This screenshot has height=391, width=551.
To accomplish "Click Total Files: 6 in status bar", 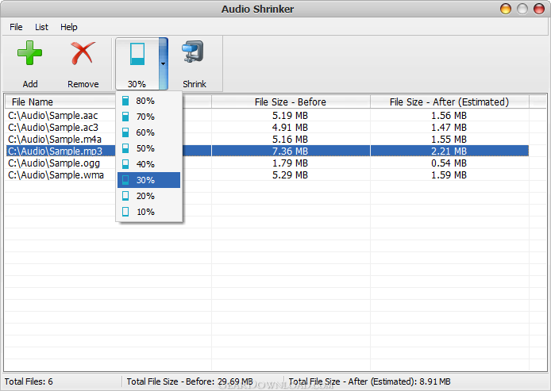I will (29, 381).
